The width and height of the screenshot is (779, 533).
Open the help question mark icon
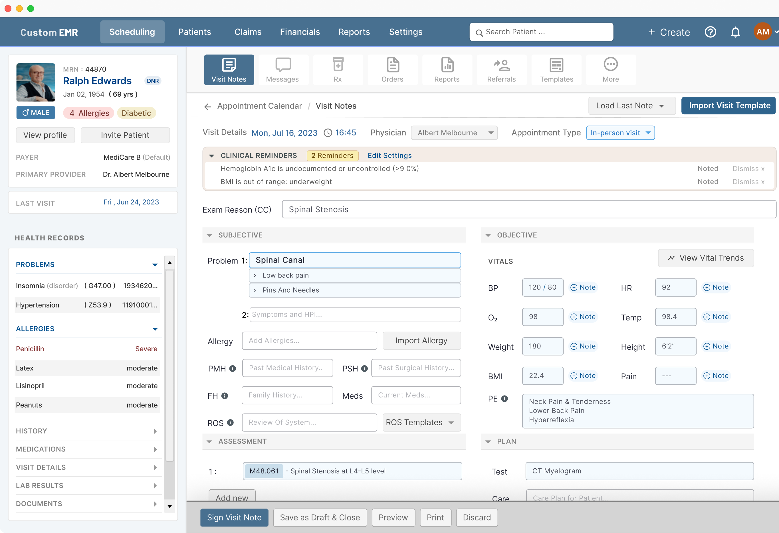(x=710, y=32)
